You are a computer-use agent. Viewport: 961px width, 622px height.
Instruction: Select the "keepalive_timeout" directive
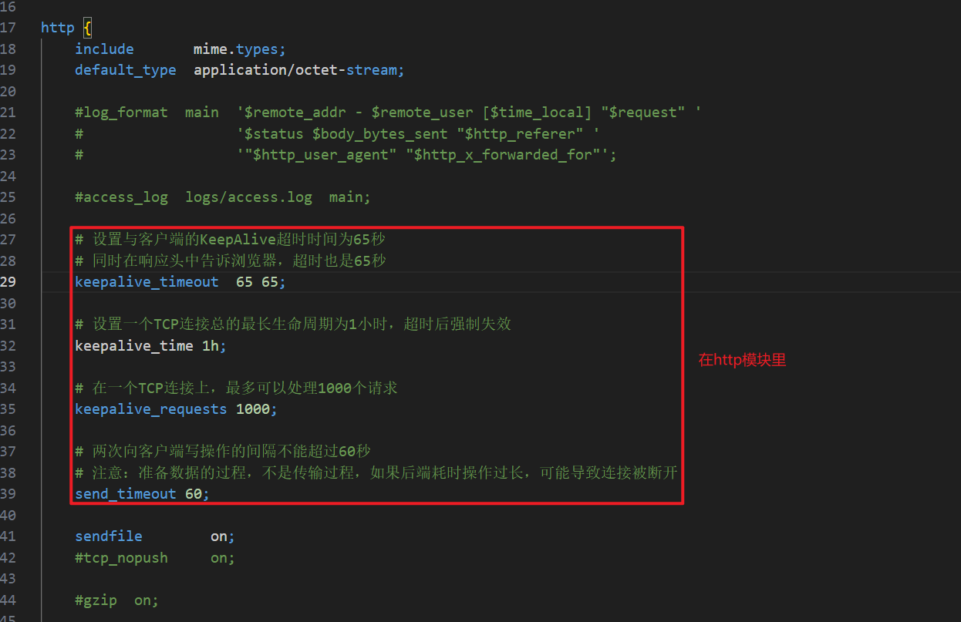coord(147,282)
